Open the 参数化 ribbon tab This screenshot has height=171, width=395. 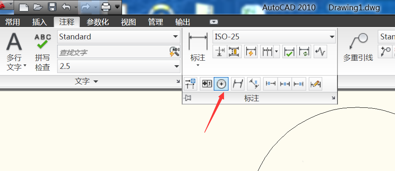pyautogui.click(x=98, y=22)
